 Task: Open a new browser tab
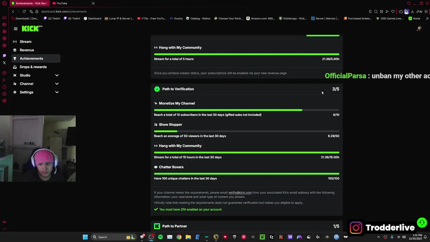(x=93, y=3)
